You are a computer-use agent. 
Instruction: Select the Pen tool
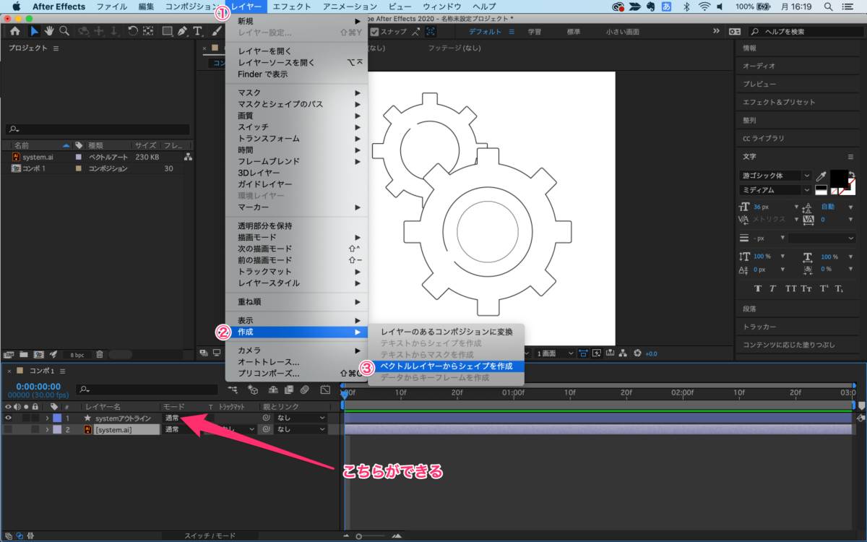183,31
